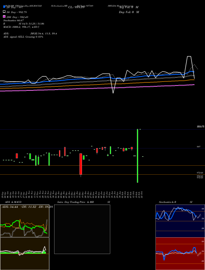The height and width of the screenshot is (270, 205).
Task: Click the 66.67 value in Stochastics panel
Action: tap(199, 216)
